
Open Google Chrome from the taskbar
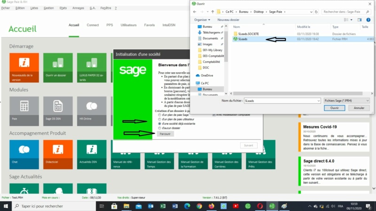[199, 206]
